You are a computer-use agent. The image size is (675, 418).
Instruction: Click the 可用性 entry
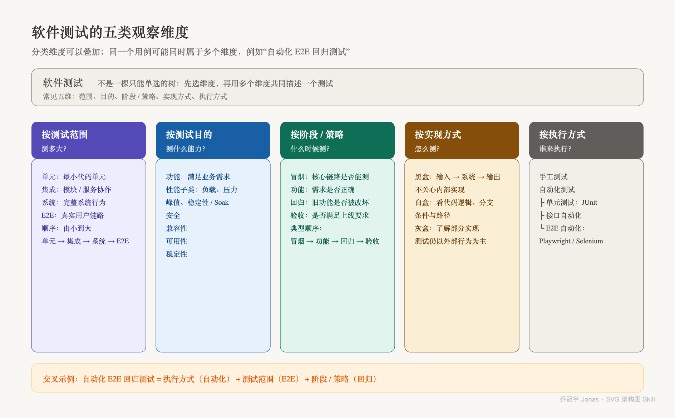tap(177, 241)
